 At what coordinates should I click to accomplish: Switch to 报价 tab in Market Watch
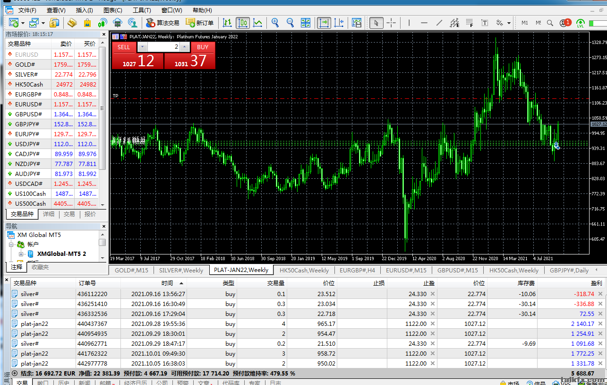tap(90, 214)
